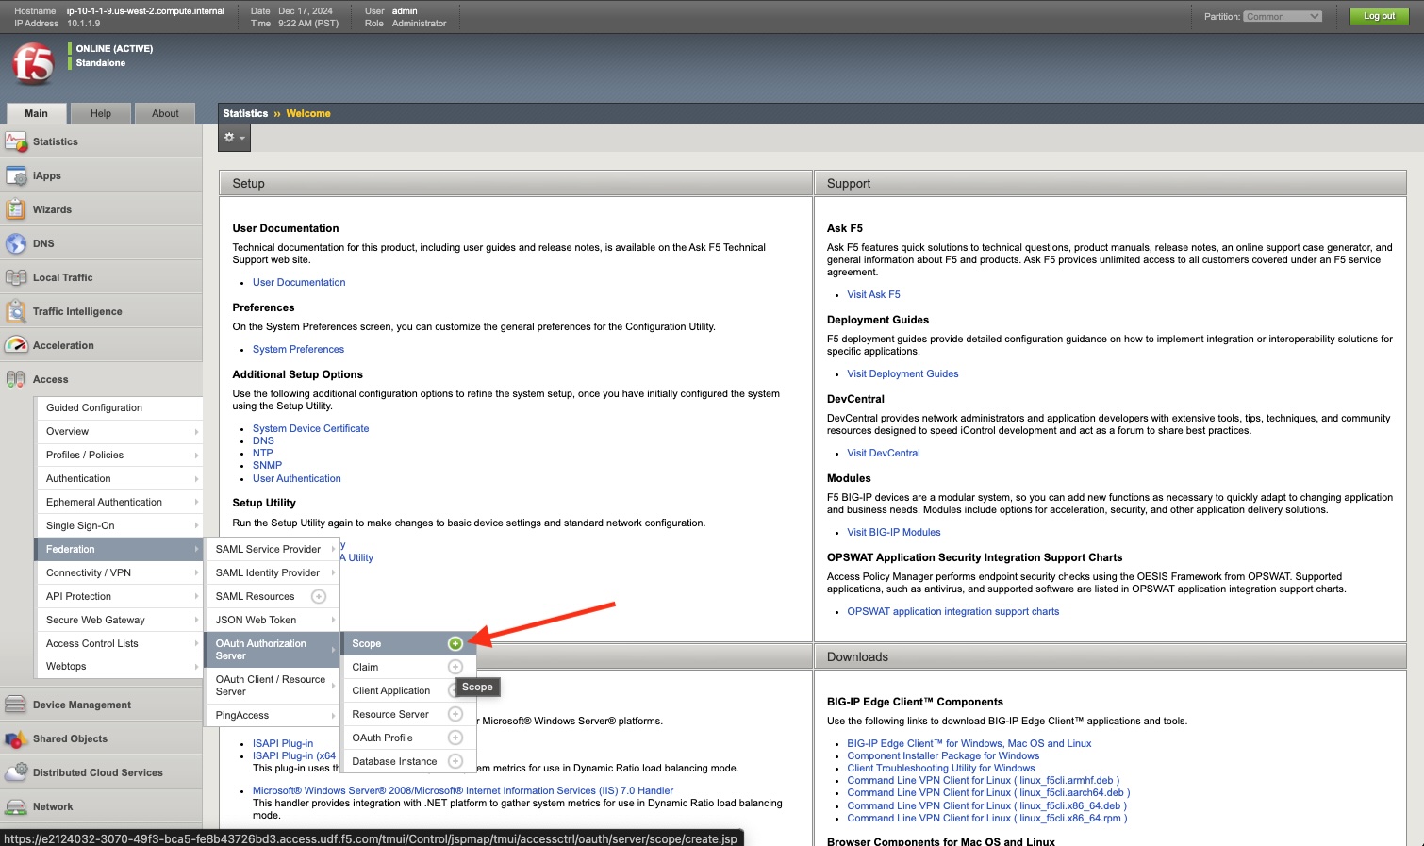This screenshot has height=846, width=1424.
Task: Open the iApps module icon
Action: 16,175
